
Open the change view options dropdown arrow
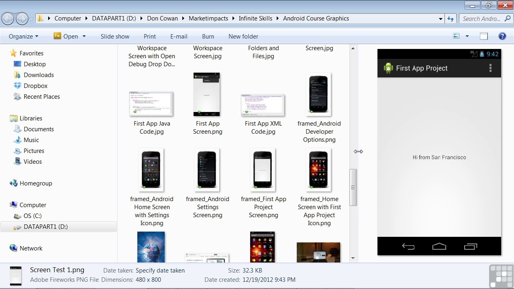point(467,36)
